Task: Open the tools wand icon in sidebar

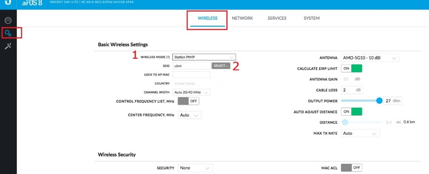Action: [8, 47]
